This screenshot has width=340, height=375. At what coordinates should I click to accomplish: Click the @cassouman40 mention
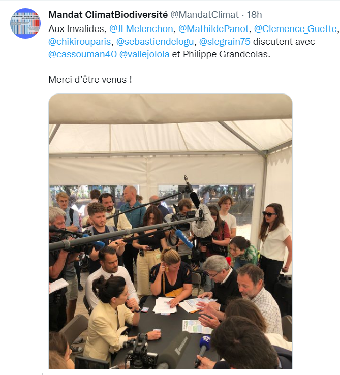coord(82,54)
